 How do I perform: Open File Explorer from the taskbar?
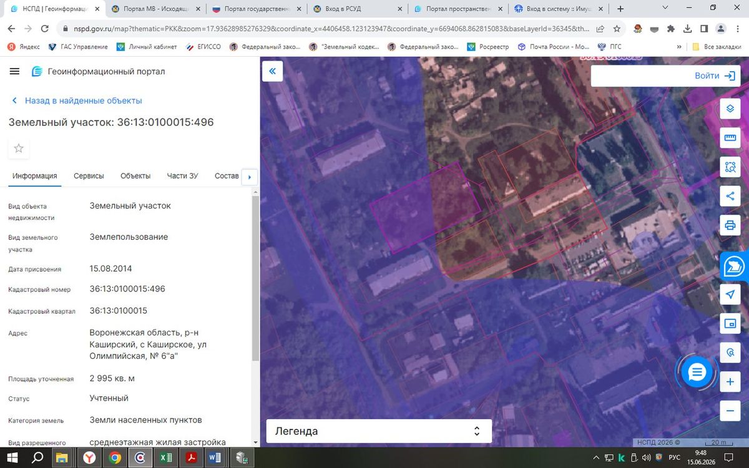(62, 457)
